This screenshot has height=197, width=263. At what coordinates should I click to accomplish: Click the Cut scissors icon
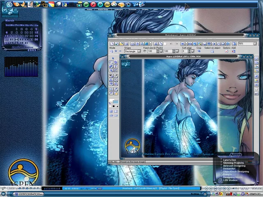click(156, 44)
